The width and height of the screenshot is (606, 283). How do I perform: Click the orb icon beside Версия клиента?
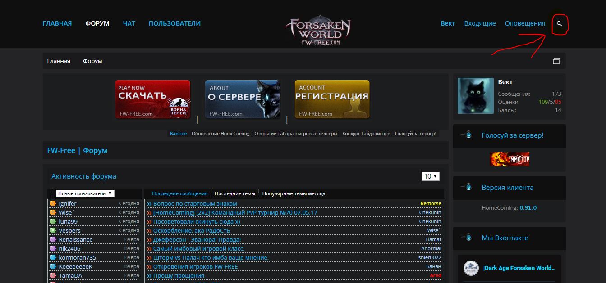pos(467,187)
